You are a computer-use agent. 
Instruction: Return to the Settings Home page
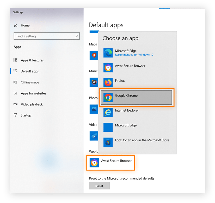(x=25, y=25)
